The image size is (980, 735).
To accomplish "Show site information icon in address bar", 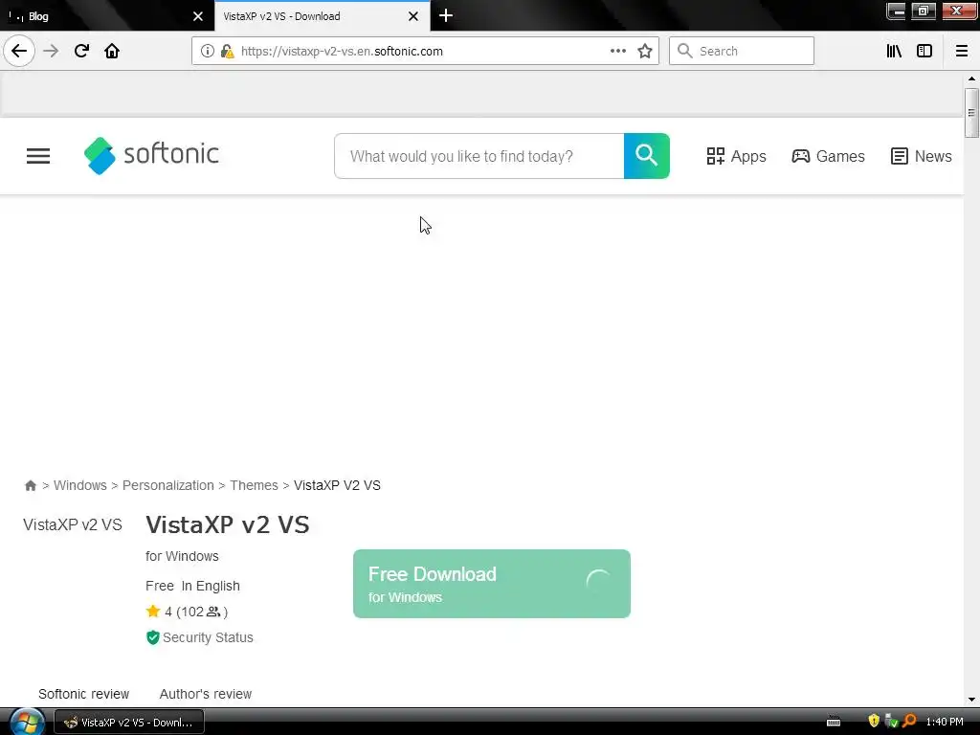I will point(207,51).
